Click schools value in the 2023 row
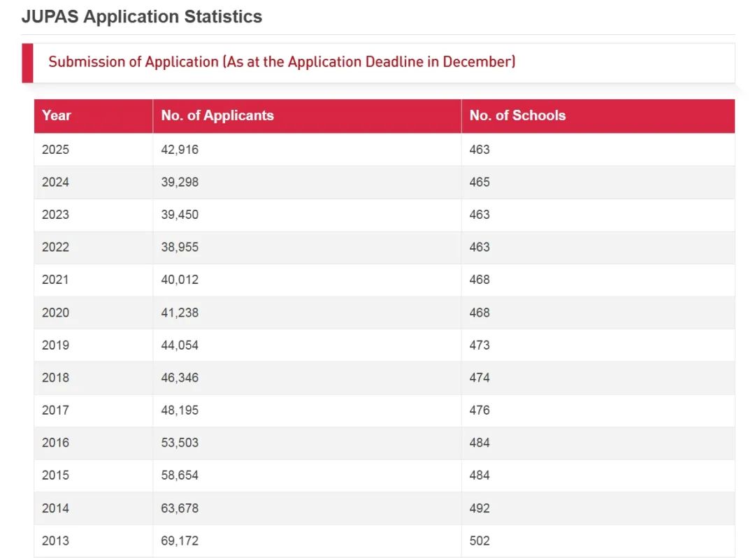This screenshot has height=558, width=755. click(480, 215)
